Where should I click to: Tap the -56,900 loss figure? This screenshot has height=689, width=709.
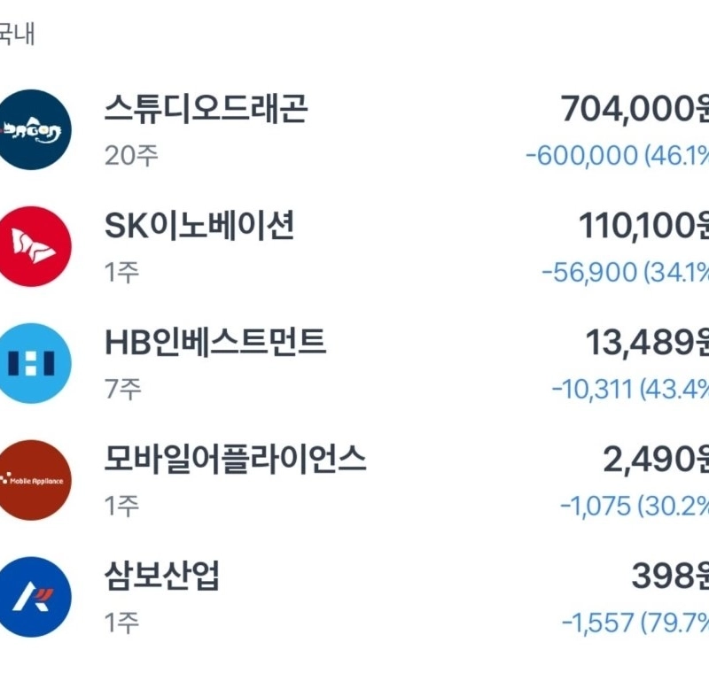click(x=589, y=272)
